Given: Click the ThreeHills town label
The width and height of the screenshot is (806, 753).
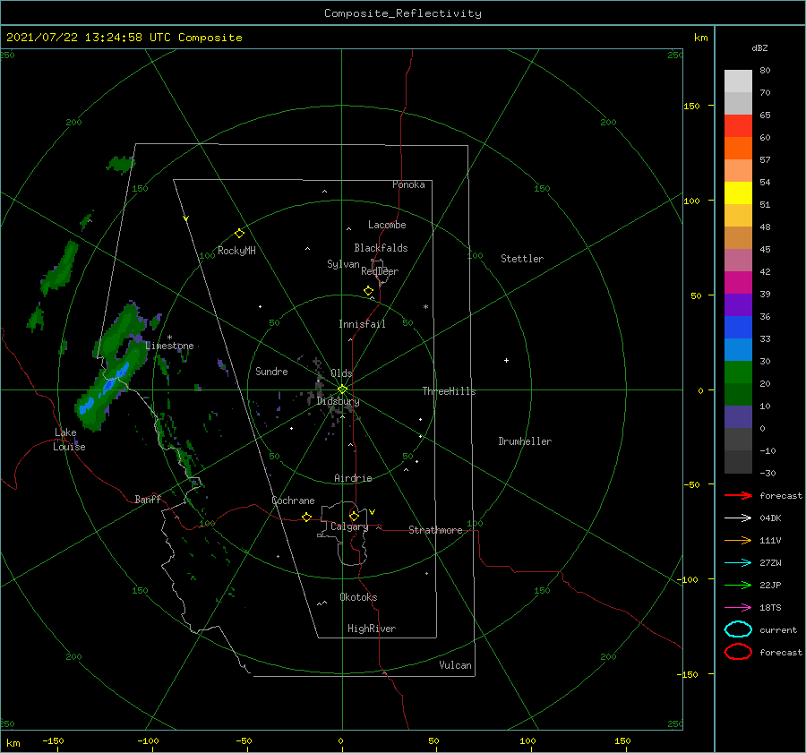Looking at the screenshot, I should [x=449, y=391].
